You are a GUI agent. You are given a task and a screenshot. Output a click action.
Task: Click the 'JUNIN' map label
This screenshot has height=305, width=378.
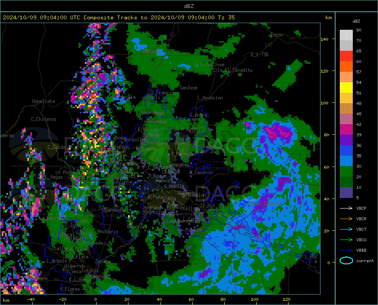point(170,198)
